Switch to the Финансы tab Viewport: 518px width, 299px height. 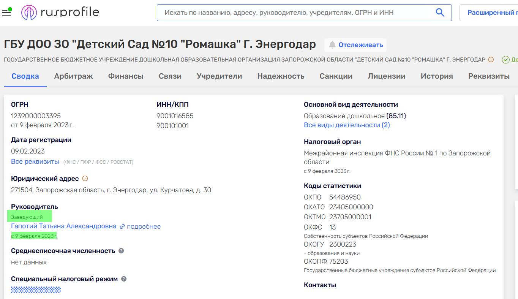(x=126, y=76)
